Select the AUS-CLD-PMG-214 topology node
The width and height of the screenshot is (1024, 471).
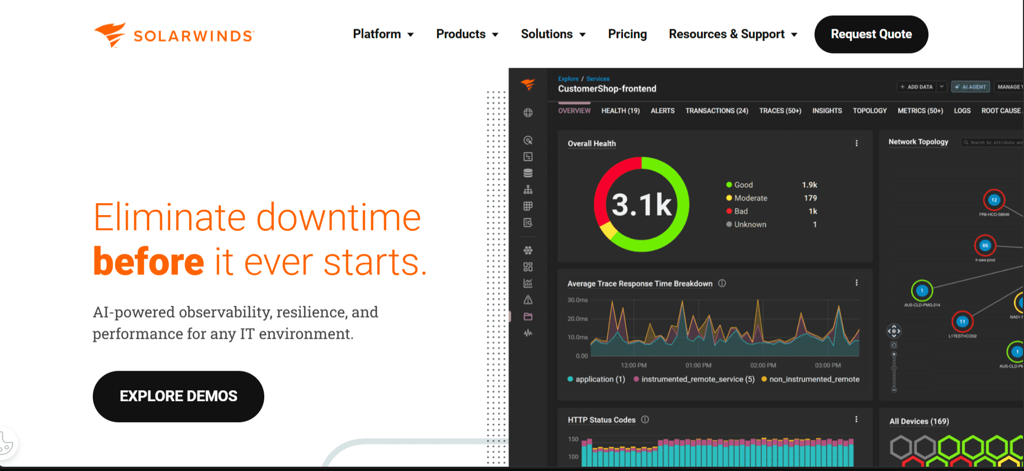click(922, 291)
